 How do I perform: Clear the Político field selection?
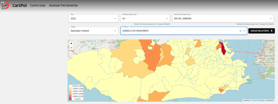point(240,31)
